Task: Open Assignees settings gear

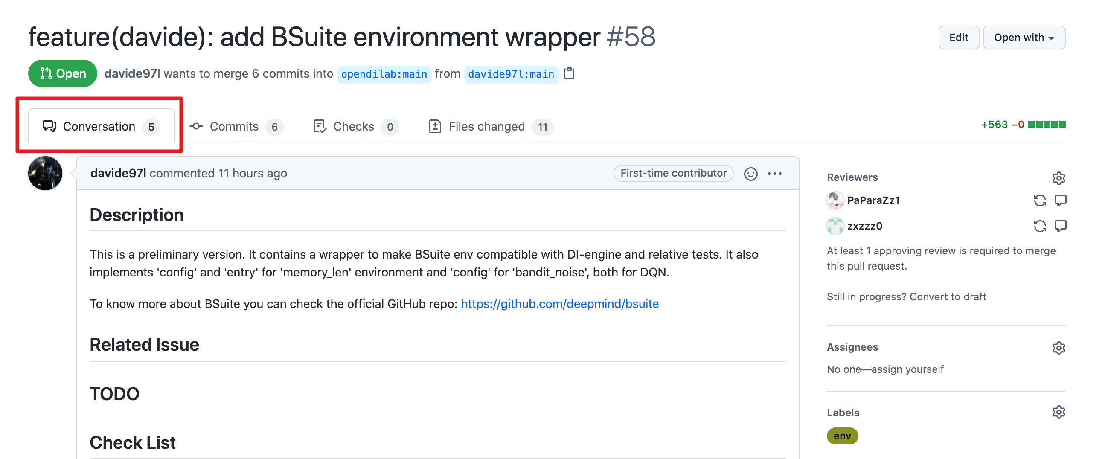Action: click(1059, 348)
